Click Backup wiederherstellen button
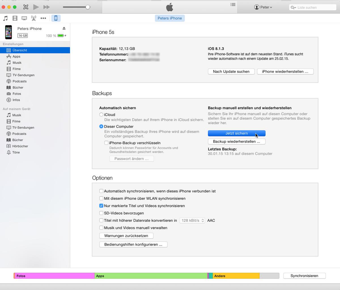The image size is (340, 290). (237, 142)
